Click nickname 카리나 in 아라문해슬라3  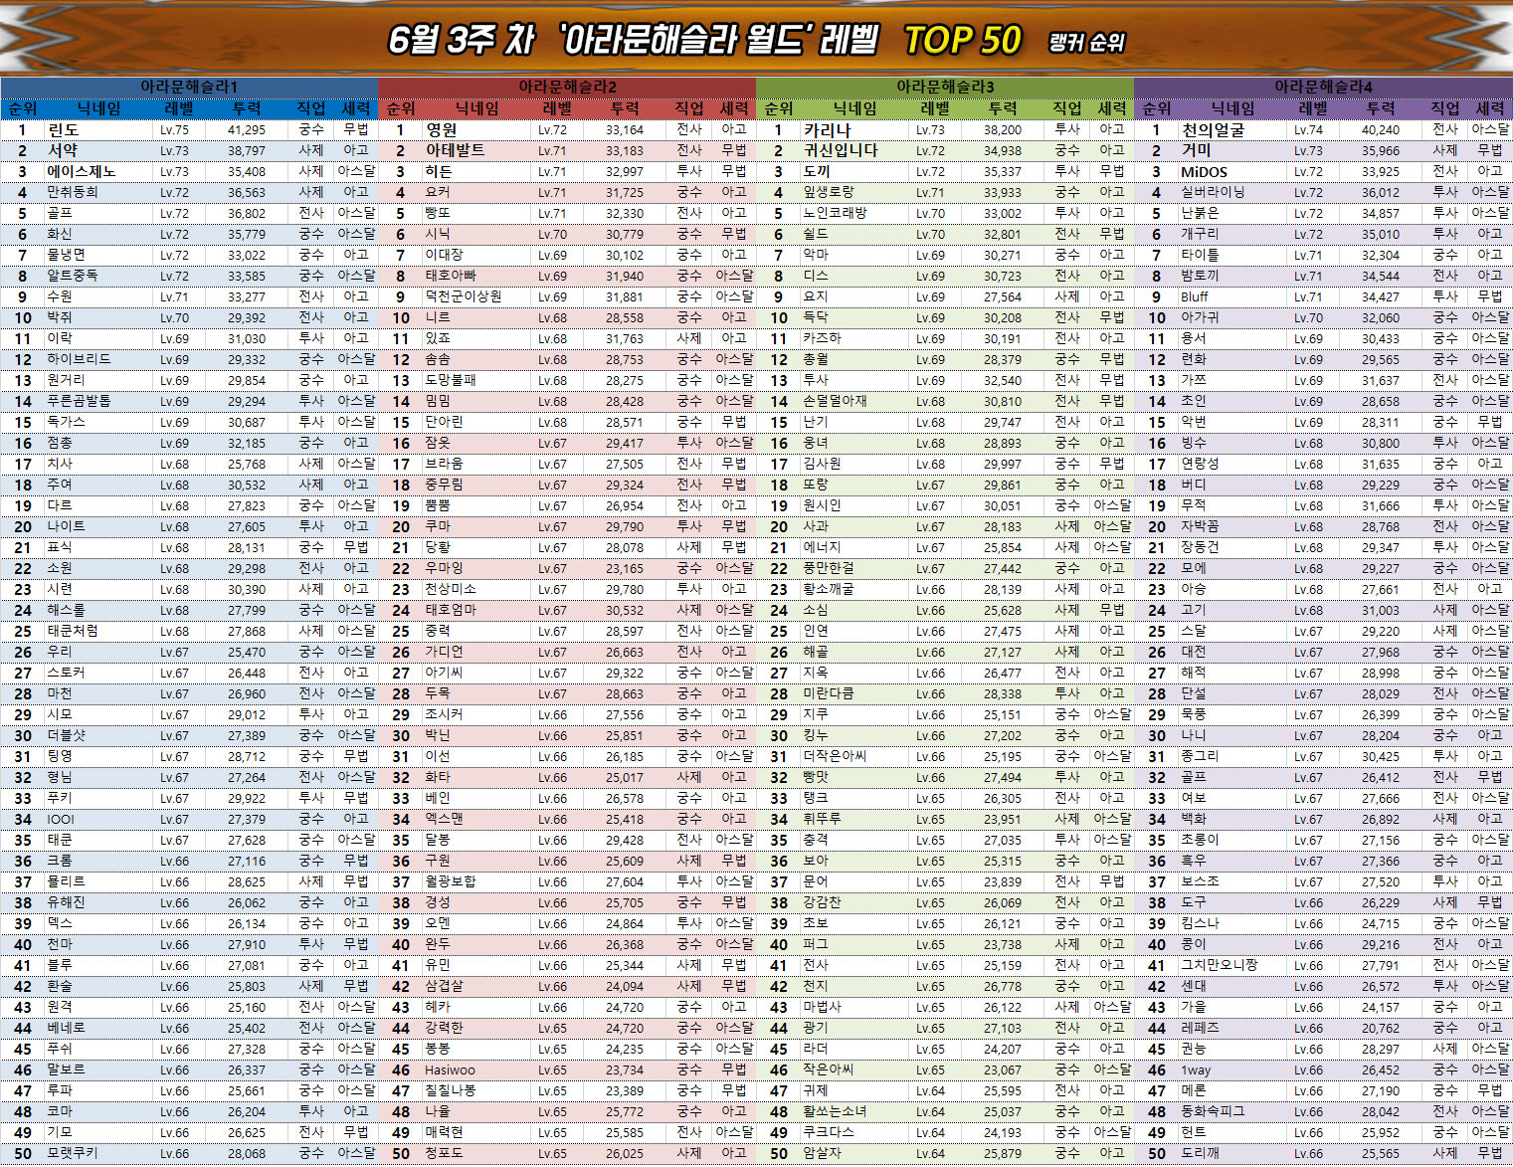click(828, 130)
